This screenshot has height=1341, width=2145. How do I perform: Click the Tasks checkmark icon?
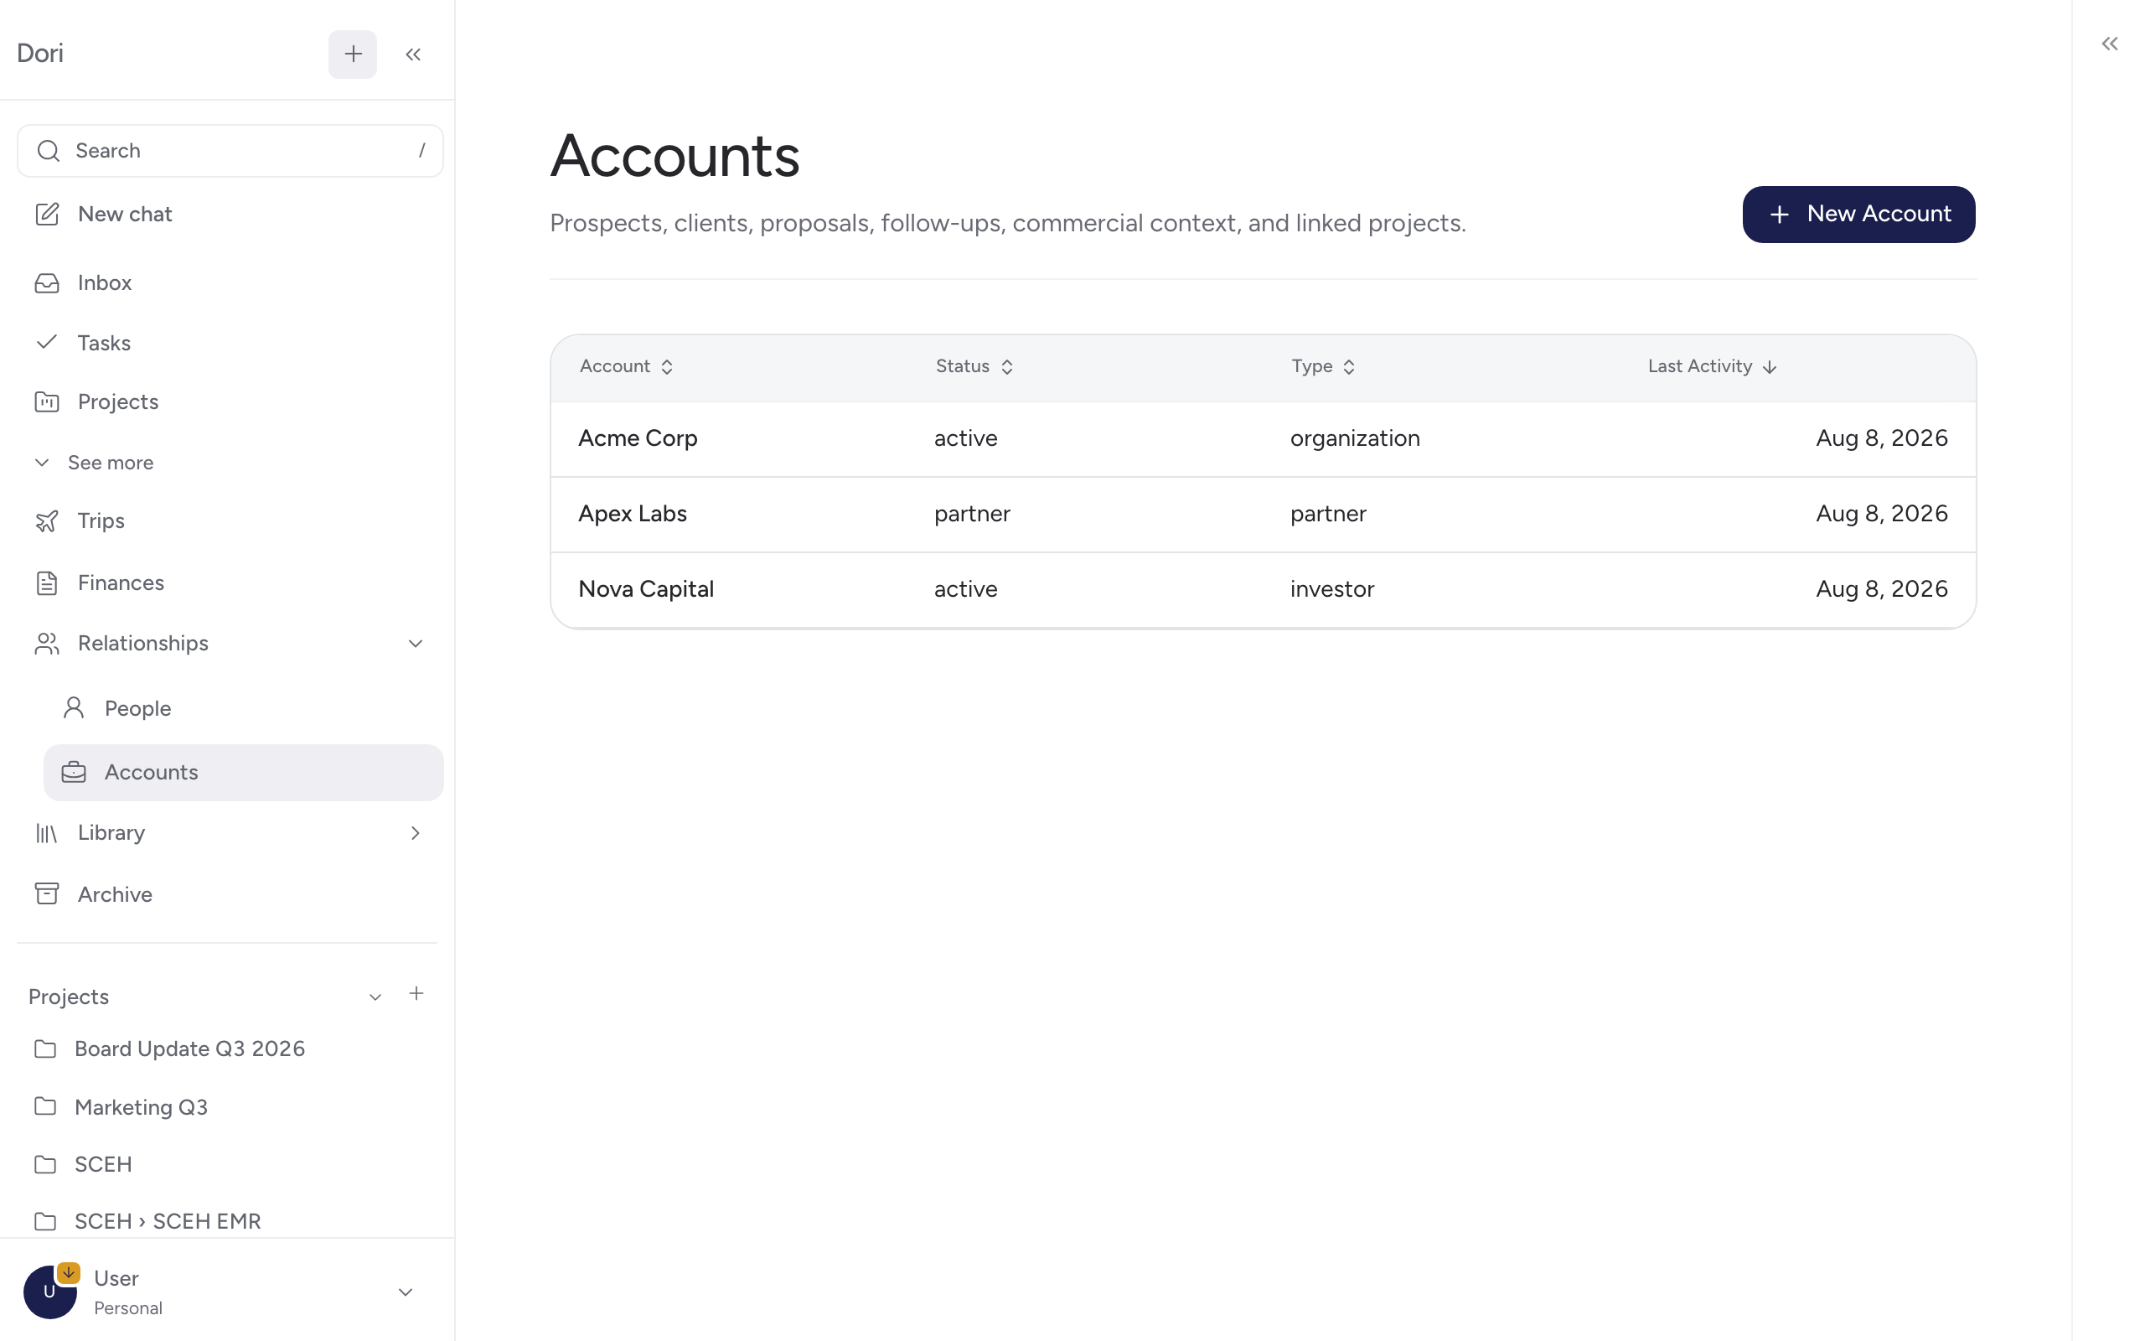tap(47, 341)
